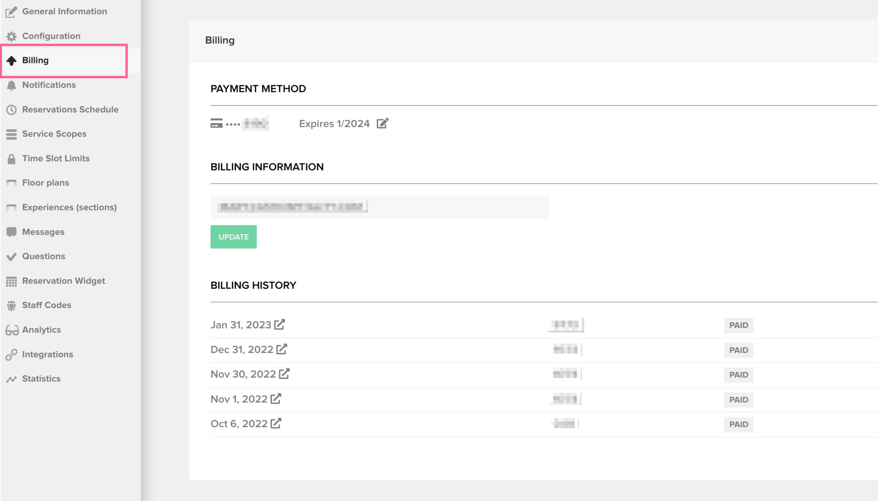Image resolution: width=878 pixels, height=501 pixels.
Task: Select Service Scopes from the sidebar
Action: point(54,134)
